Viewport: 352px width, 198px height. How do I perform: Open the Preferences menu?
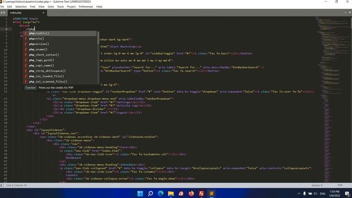point(86,7)
